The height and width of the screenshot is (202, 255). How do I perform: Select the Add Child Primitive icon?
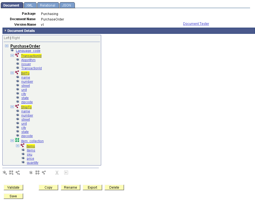[x=4, y=173]
